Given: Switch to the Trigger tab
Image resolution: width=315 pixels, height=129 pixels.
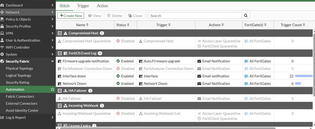Looking at the screenshot, I should [83, 6].
